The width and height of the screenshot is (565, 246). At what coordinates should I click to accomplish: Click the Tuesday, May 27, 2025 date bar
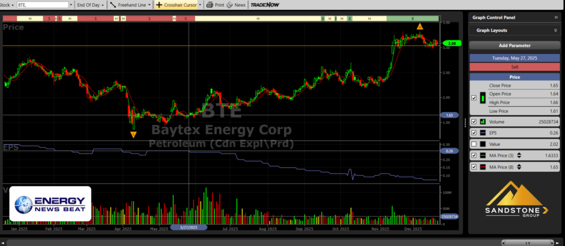point(515,58)
